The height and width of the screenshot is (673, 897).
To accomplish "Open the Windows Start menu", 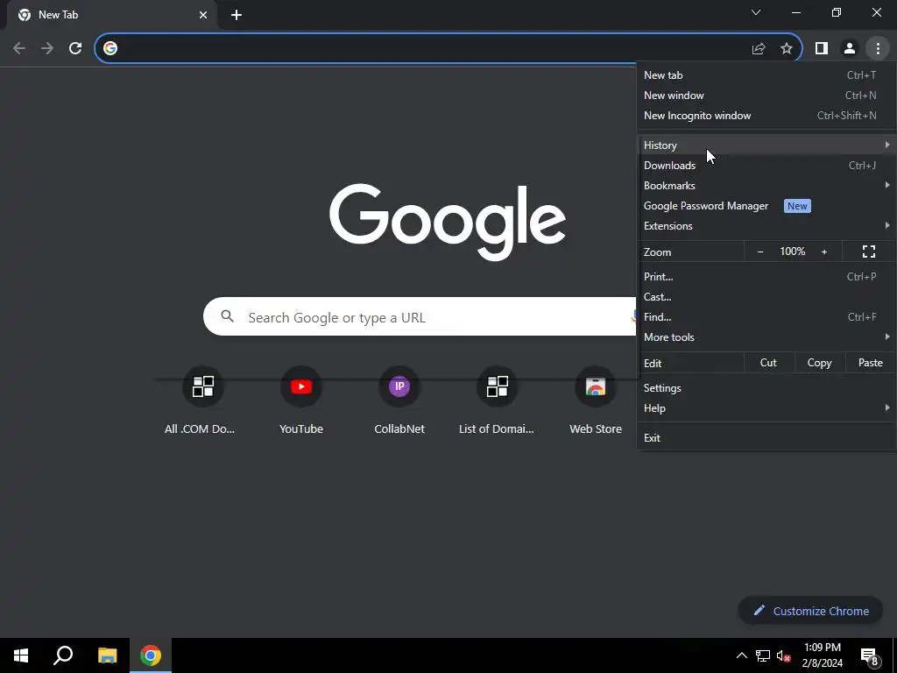I will tap(21, 655).
